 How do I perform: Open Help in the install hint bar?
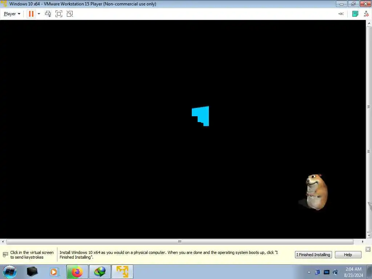click(348, 255)
